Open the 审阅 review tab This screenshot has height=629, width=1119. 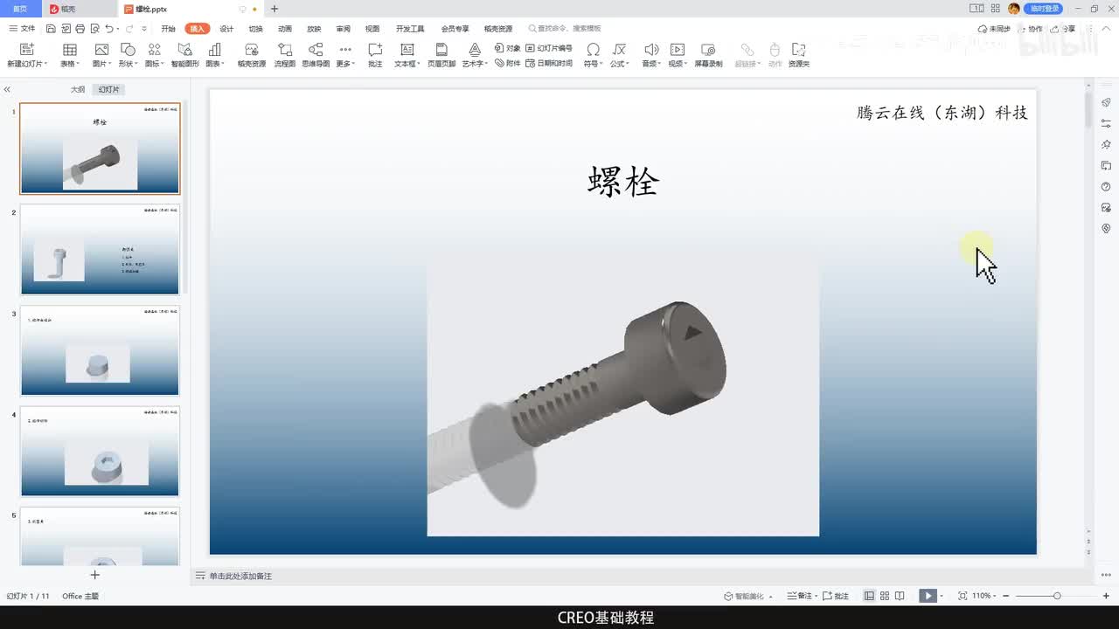[x=343, y=29]
